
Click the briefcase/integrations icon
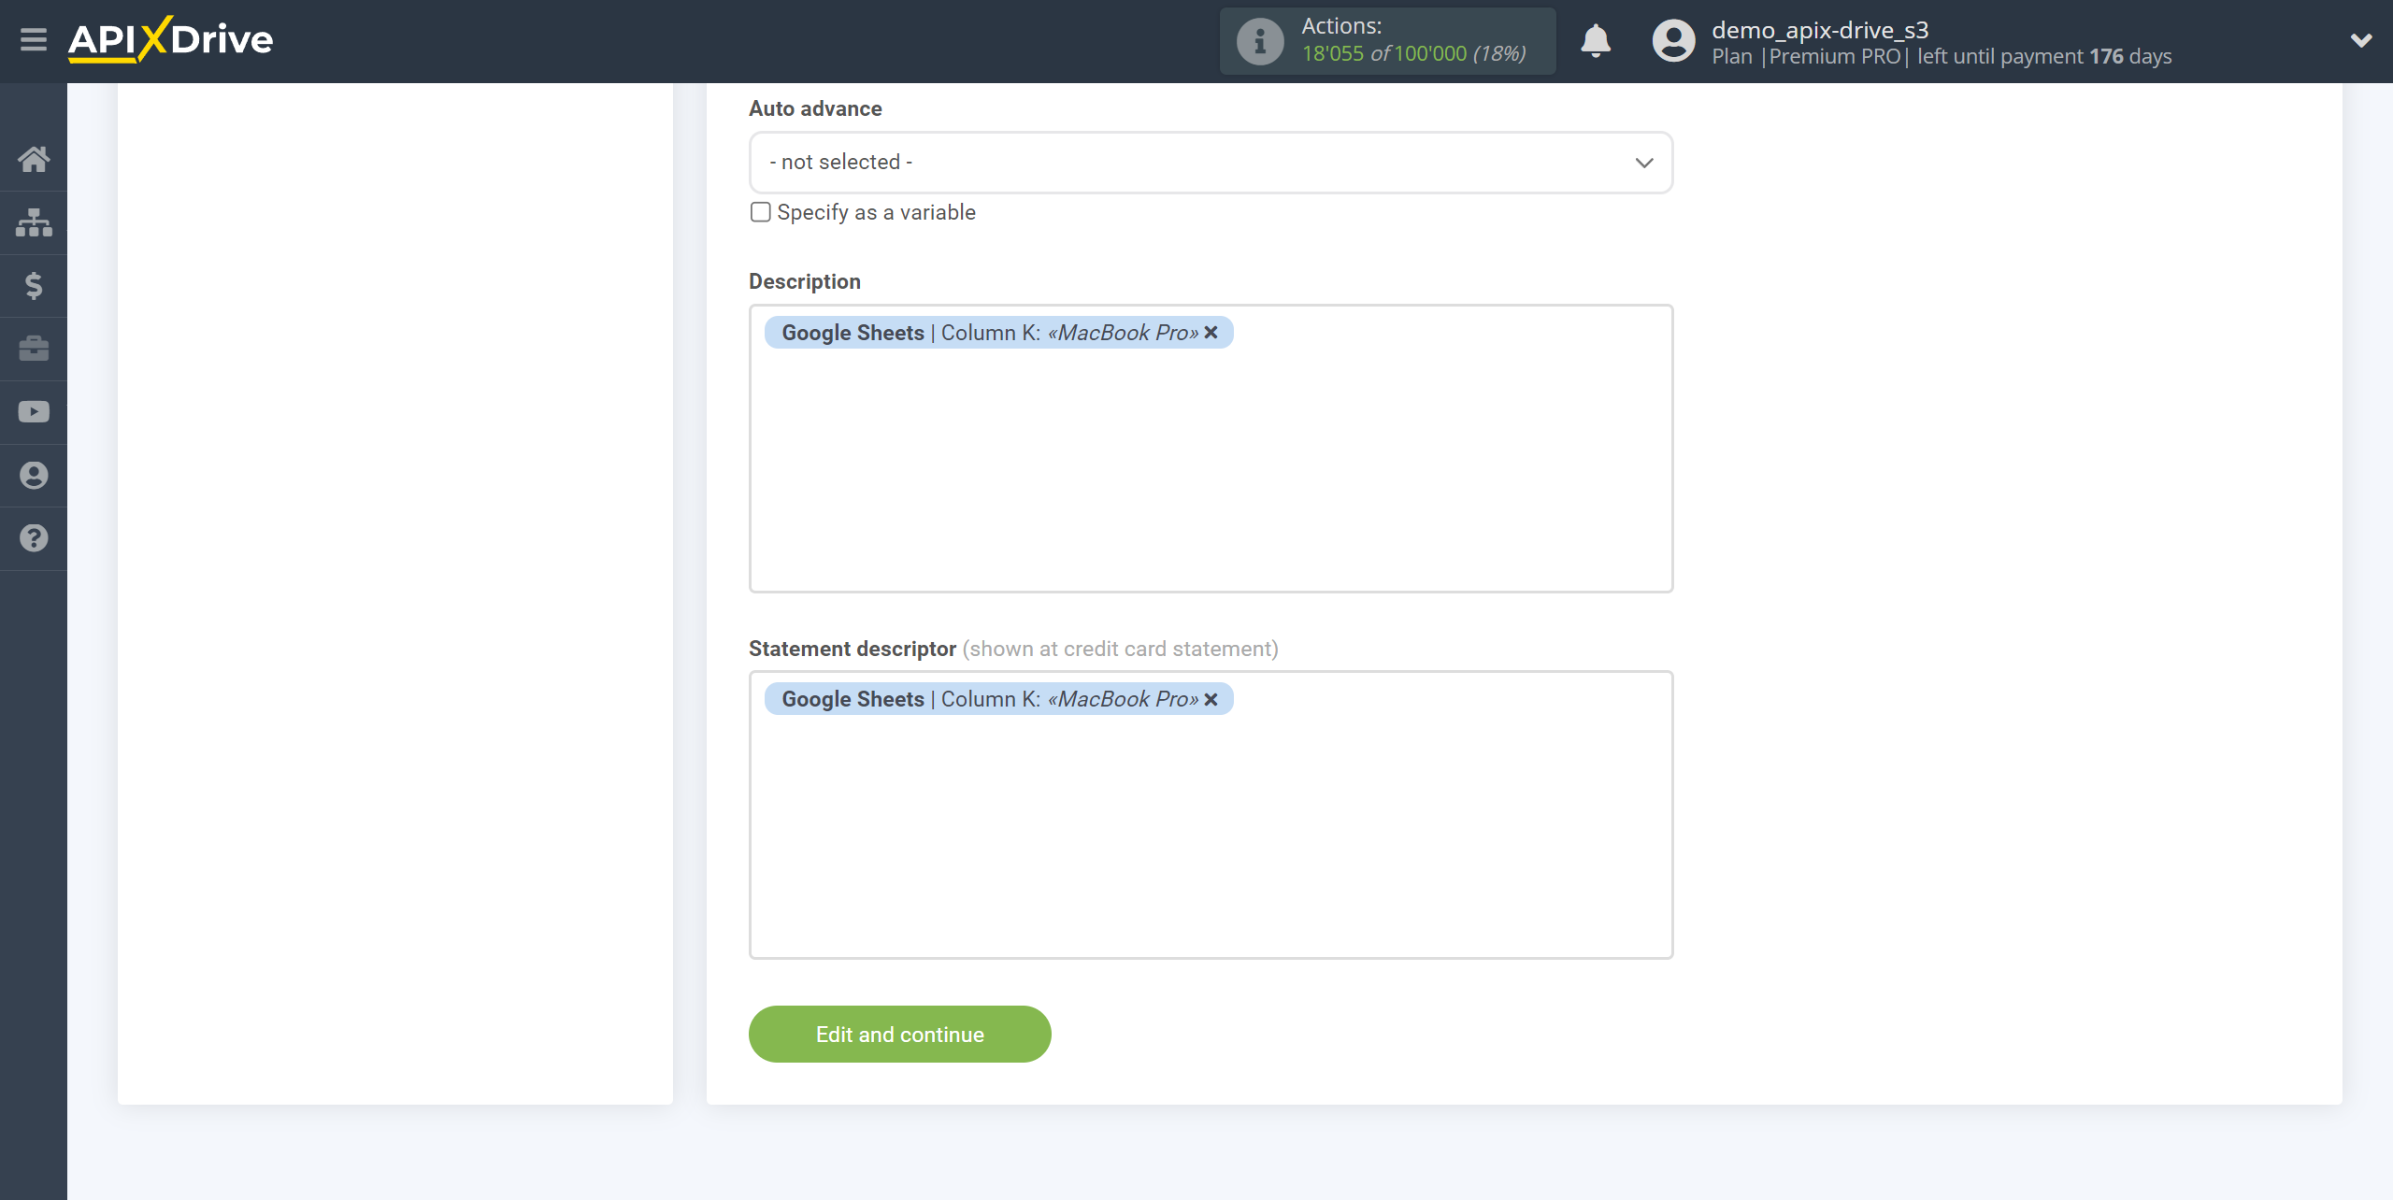click(x=34, y=349)
